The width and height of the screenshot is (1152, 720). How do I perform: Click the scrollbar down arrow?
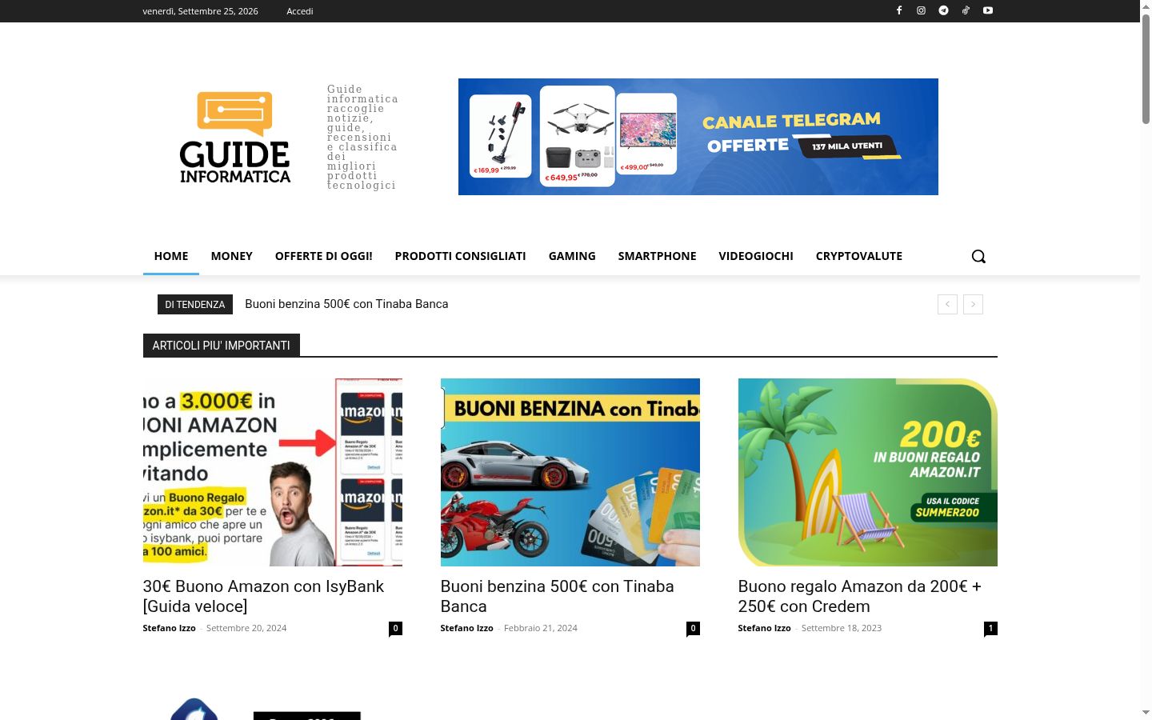(1146, 713)
